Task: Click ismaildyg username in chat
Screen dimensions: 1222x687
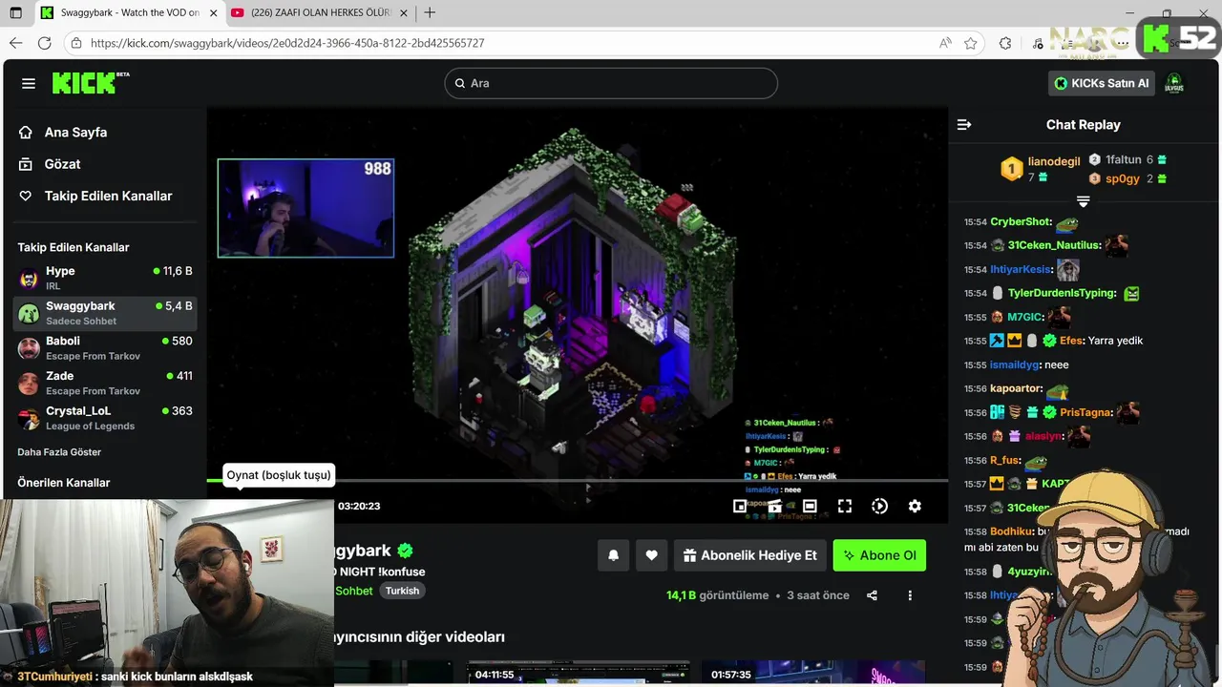Action: click(x=1015, y=364)
